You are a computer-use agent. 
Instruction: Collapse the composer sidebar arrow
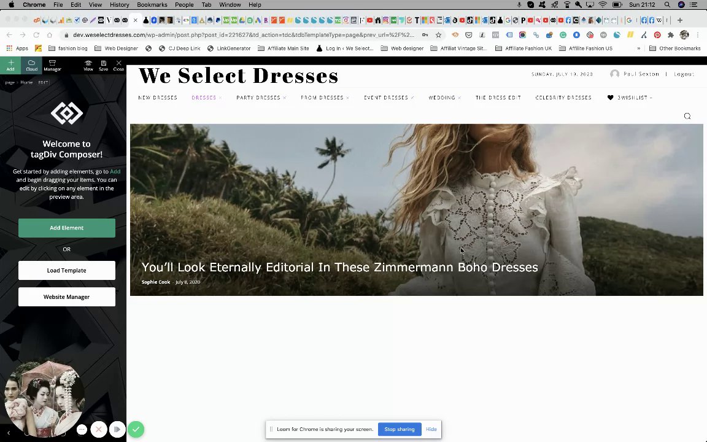tap(8, 433)
